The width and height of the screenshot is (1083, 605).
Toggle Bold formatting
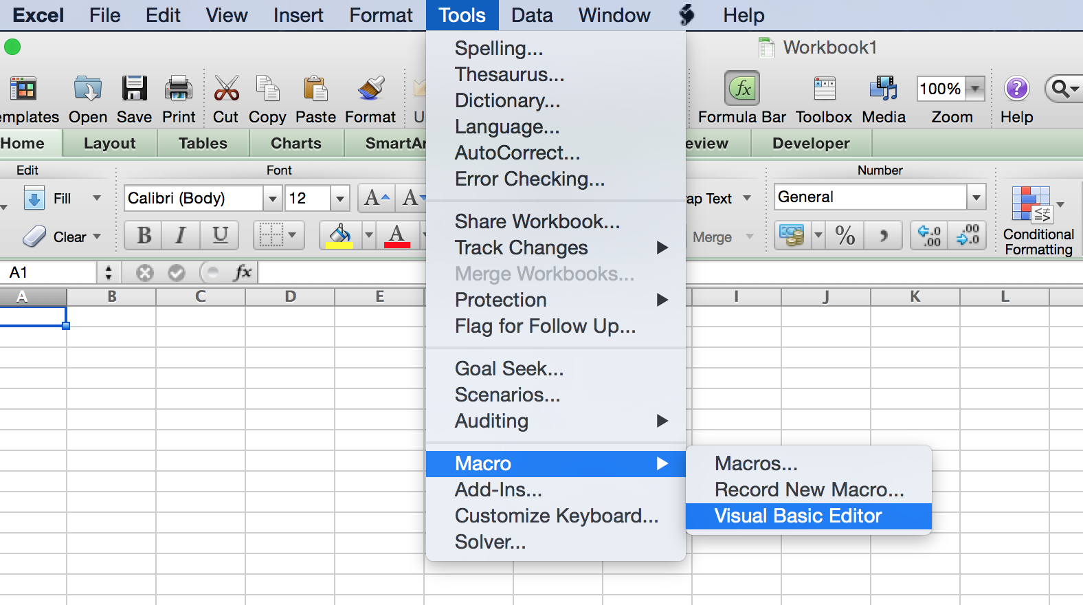click(144, 236)
